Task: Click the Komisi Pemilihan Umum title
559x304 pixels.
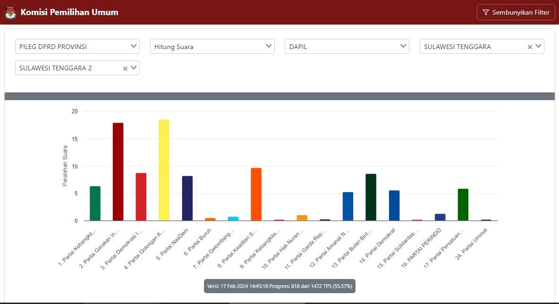Action: (x=69, y=12)
